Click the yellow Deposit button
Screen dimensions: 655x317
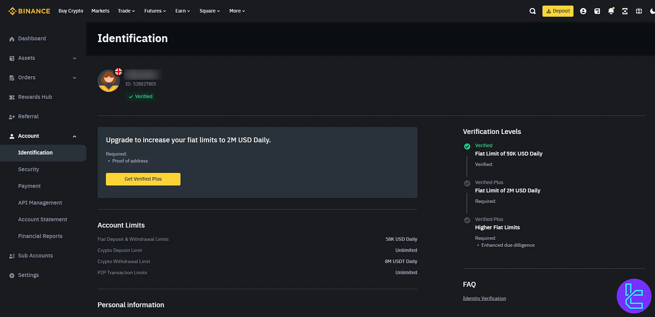point(558,11)
